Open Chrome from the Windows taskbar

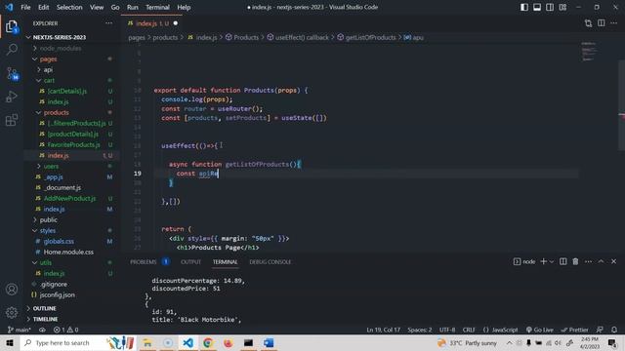click(x=208, y=342)
